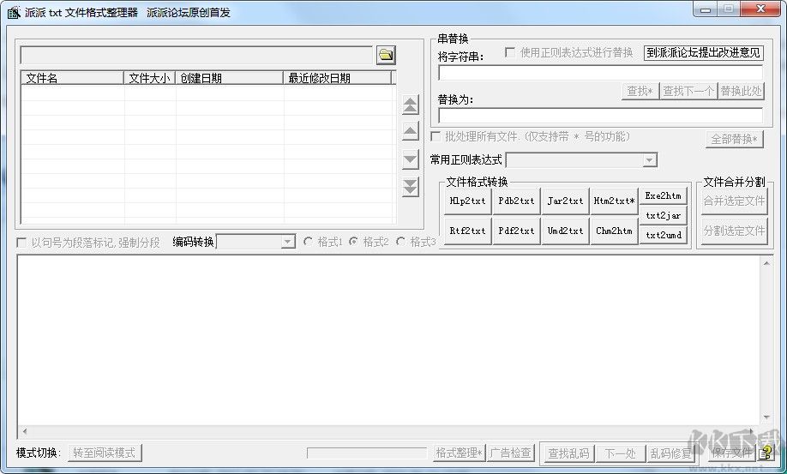
Task: Toggle 以句号为段落标记,强制分段 checkbox
Action: [x=21, y=243]
